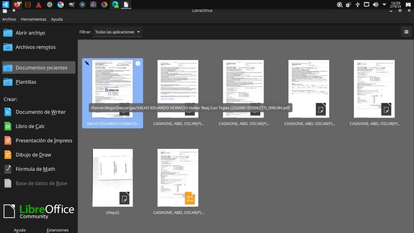Expand the system tray hidden icons arrow
The height and width of the screenshot is (233, 414).
[385, 4]
